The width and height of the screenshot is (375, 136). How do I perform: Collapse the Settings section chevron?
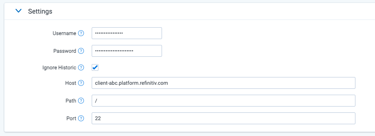[x=18, y=11]
